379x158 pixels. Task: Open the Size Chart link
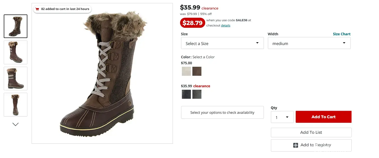pos(342,34)
